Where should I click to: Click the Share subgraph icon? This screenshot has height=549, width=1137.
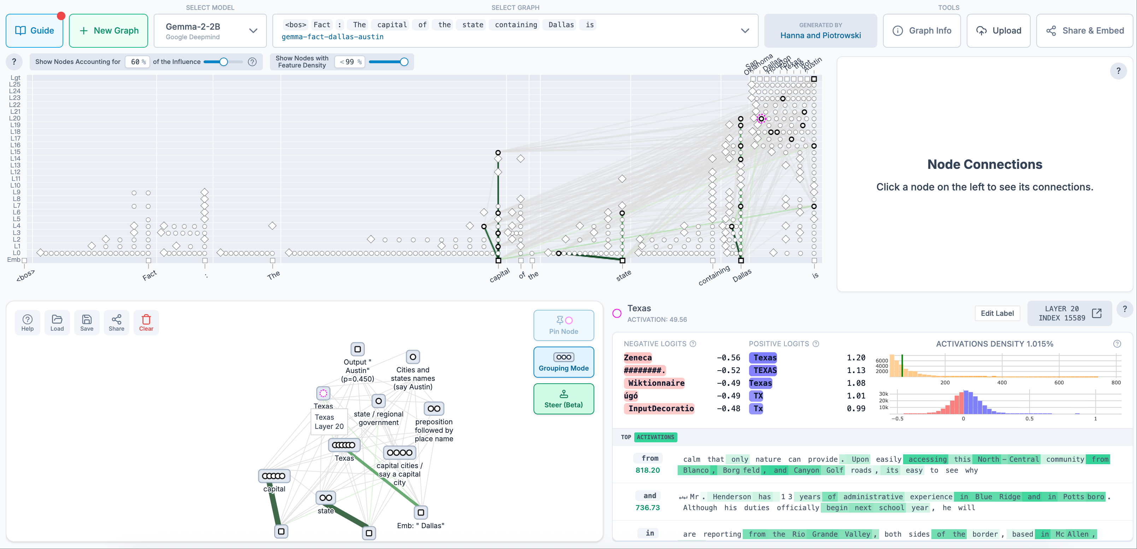117,322
